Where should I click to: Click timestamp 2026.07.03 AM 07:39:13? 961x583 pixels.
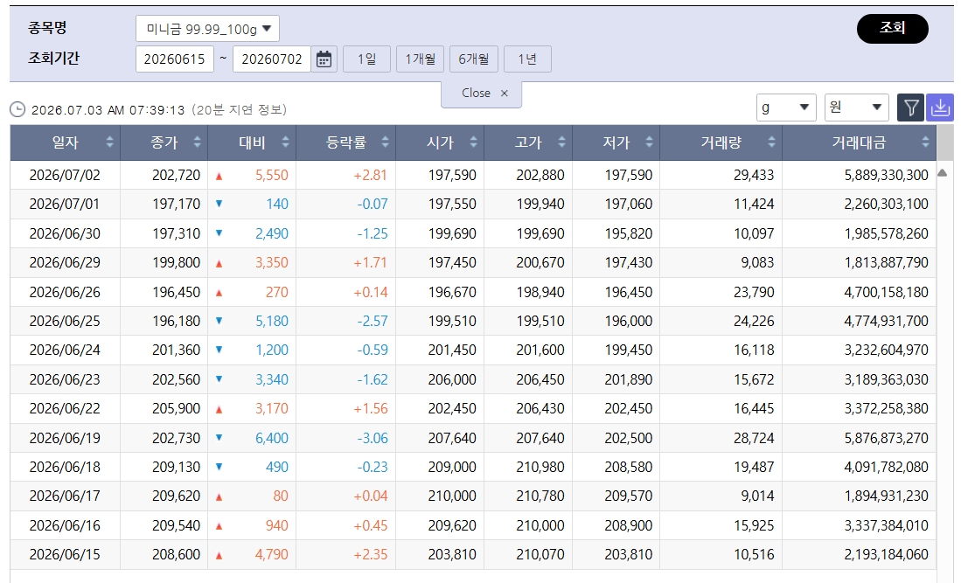tap(108, 110)
